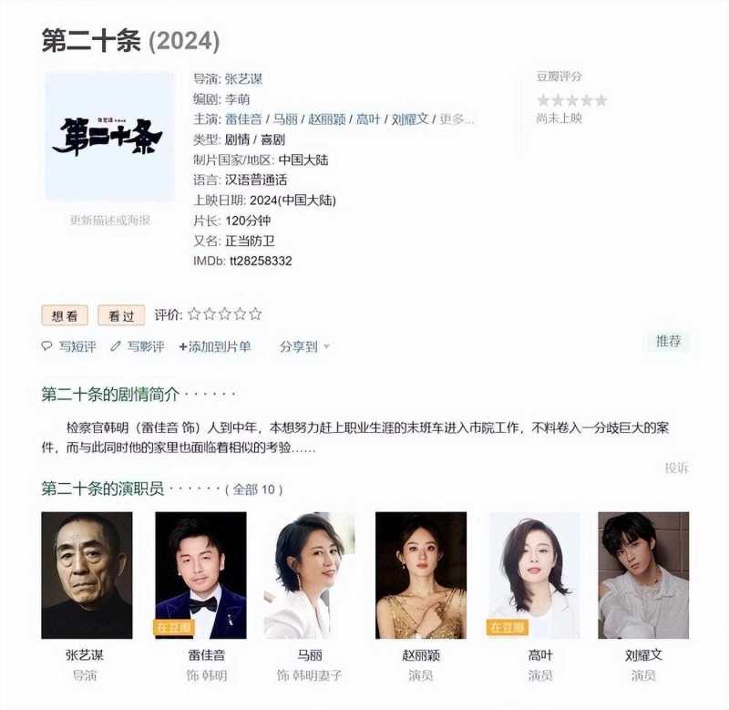Screen dimensions: 729x710
Task: Click the plus icon for 添加到片单
Action: coord(183,346)
